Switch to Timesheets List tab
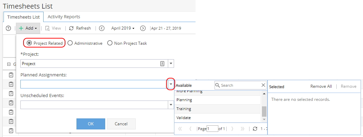Screen dimensions: 363x137 [24, 17]
